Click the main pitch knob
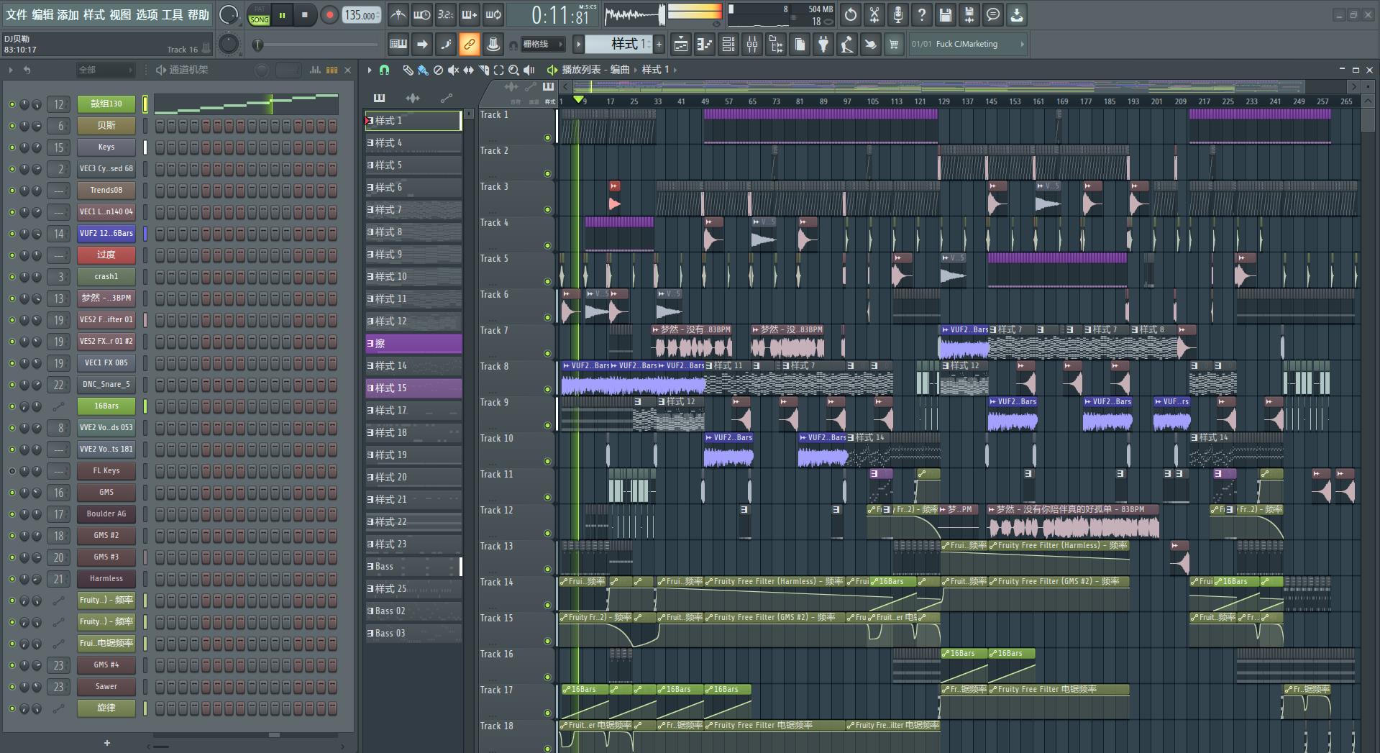 [x=229, y=45]
